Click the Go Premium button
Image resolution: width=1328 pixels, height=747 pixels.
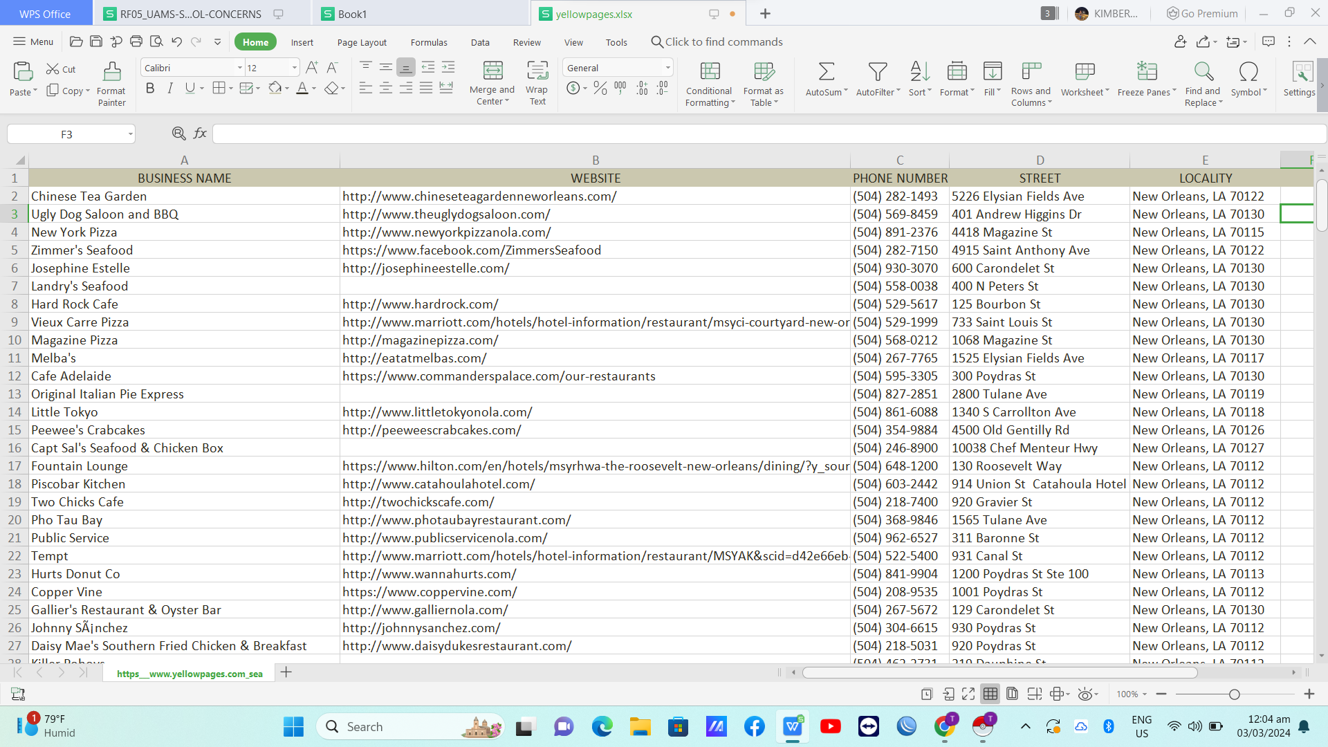coord(1202,13)
